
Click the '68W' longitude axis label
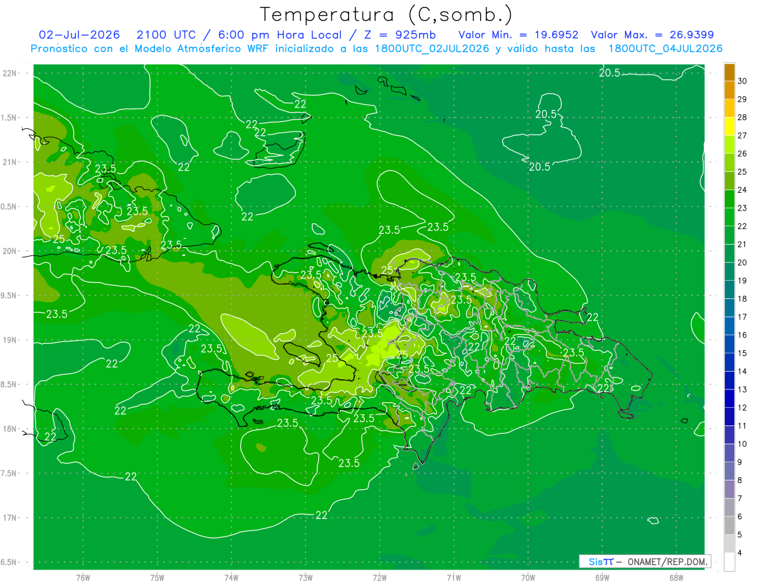click(x=676, y=578)
